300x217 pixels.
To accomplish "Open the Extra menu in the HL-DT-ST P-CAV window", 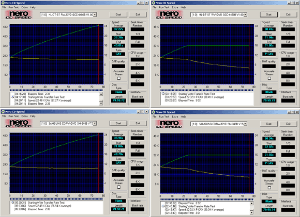I will (175, 7).
